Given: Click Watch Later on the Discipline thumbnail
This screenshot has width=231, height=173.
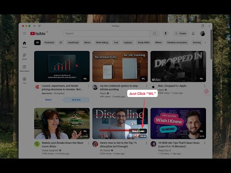Looking at the screenshot, I should click(x=138, y=131).
